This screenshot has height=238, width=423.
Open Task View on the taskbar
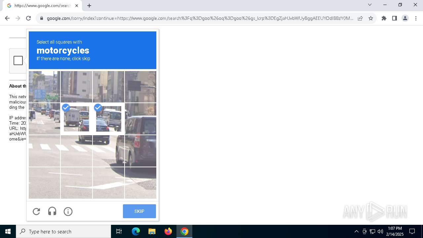(x=119, y=231)
